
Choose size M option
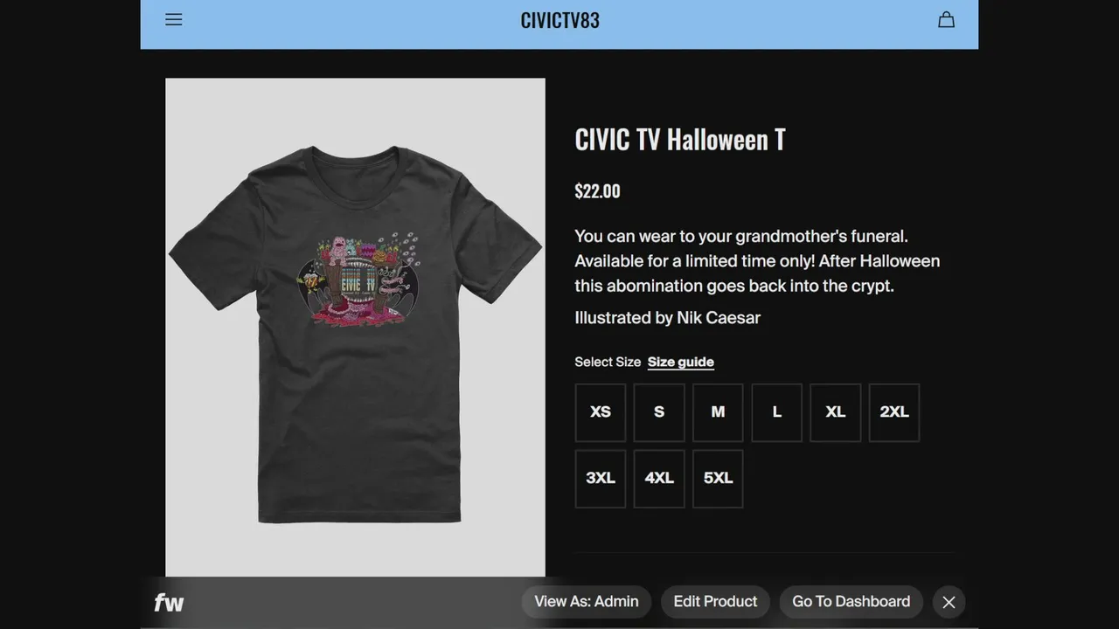718,412
